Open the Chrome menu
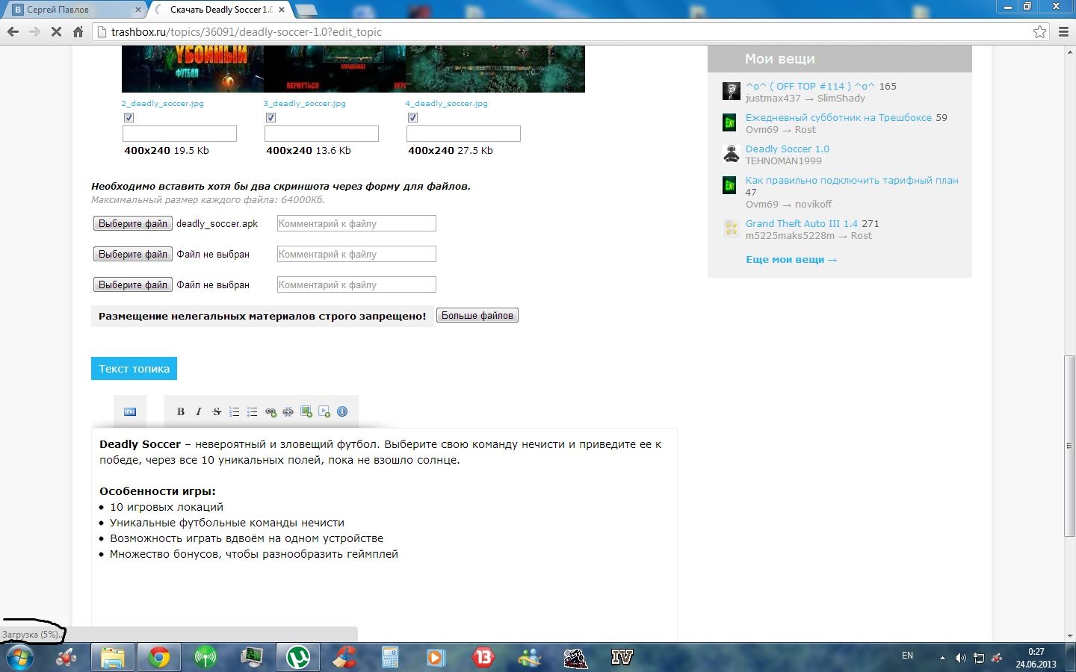The image size is (1076, 672). click(1065, 31)
